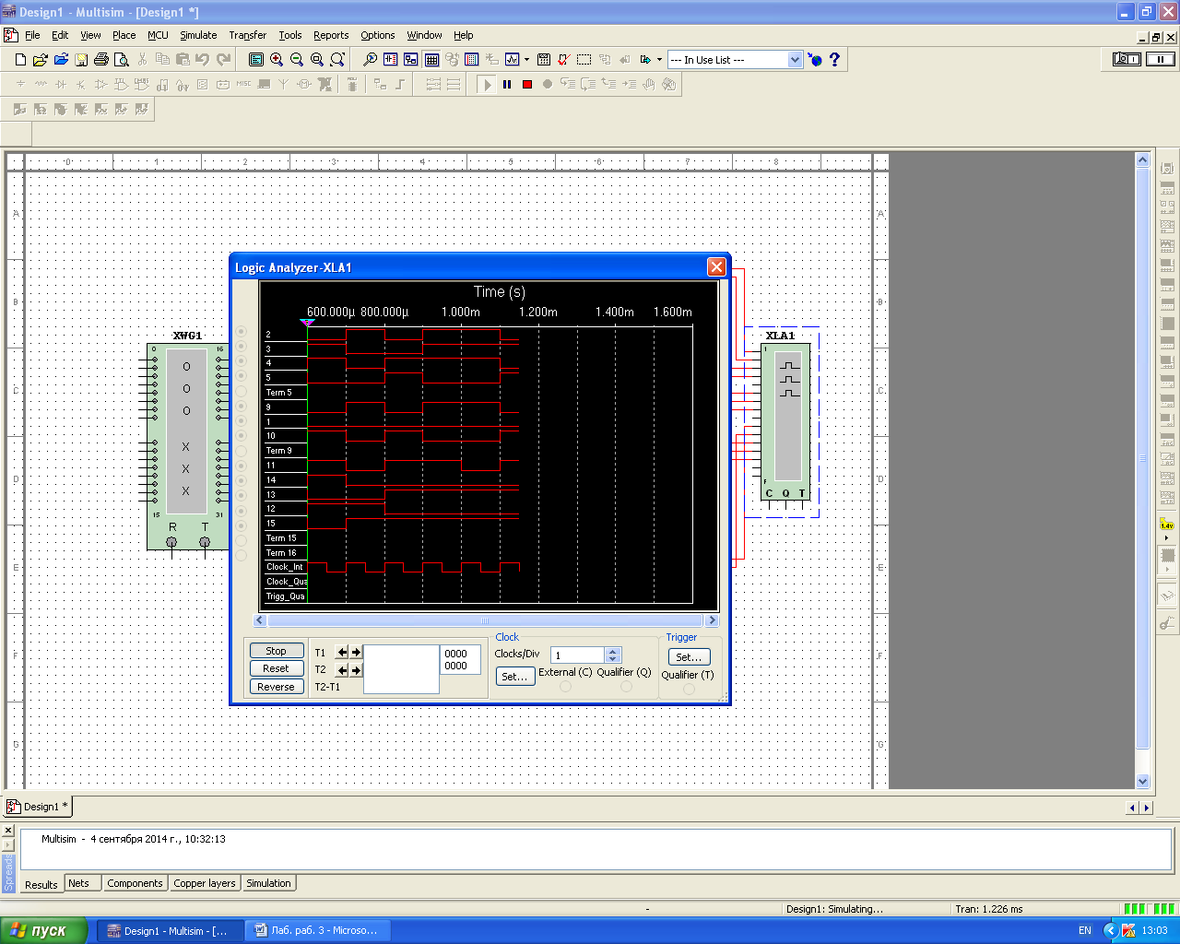Pause the simulation in the toolbar

507,84
